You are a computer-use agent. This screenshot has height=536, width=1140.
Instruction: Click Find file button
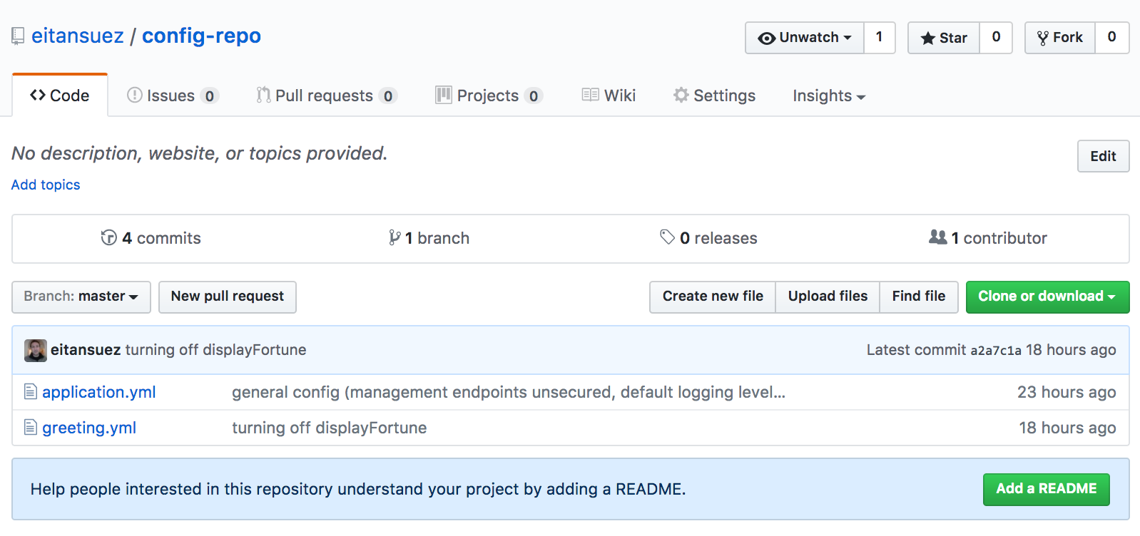[x=919, y=297]
